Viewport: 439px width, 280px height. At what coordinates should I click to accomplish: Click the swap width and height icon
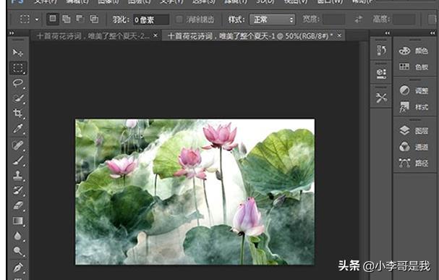(359, 20)
